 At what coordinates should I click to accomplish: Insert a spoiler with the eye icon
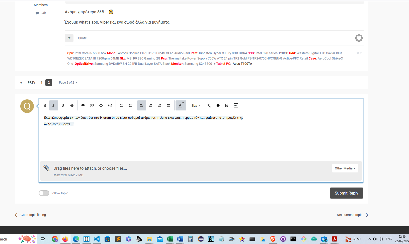coord(218,105)
